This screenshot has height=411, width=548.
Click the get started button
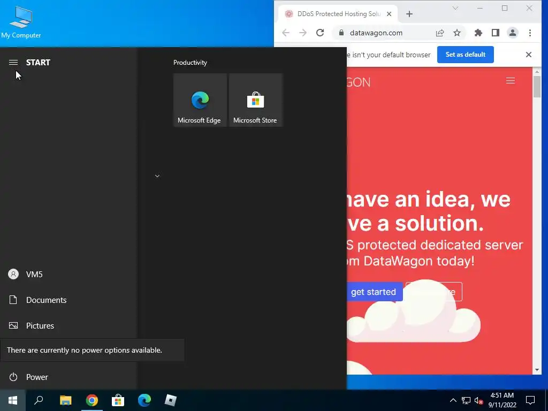374,292
